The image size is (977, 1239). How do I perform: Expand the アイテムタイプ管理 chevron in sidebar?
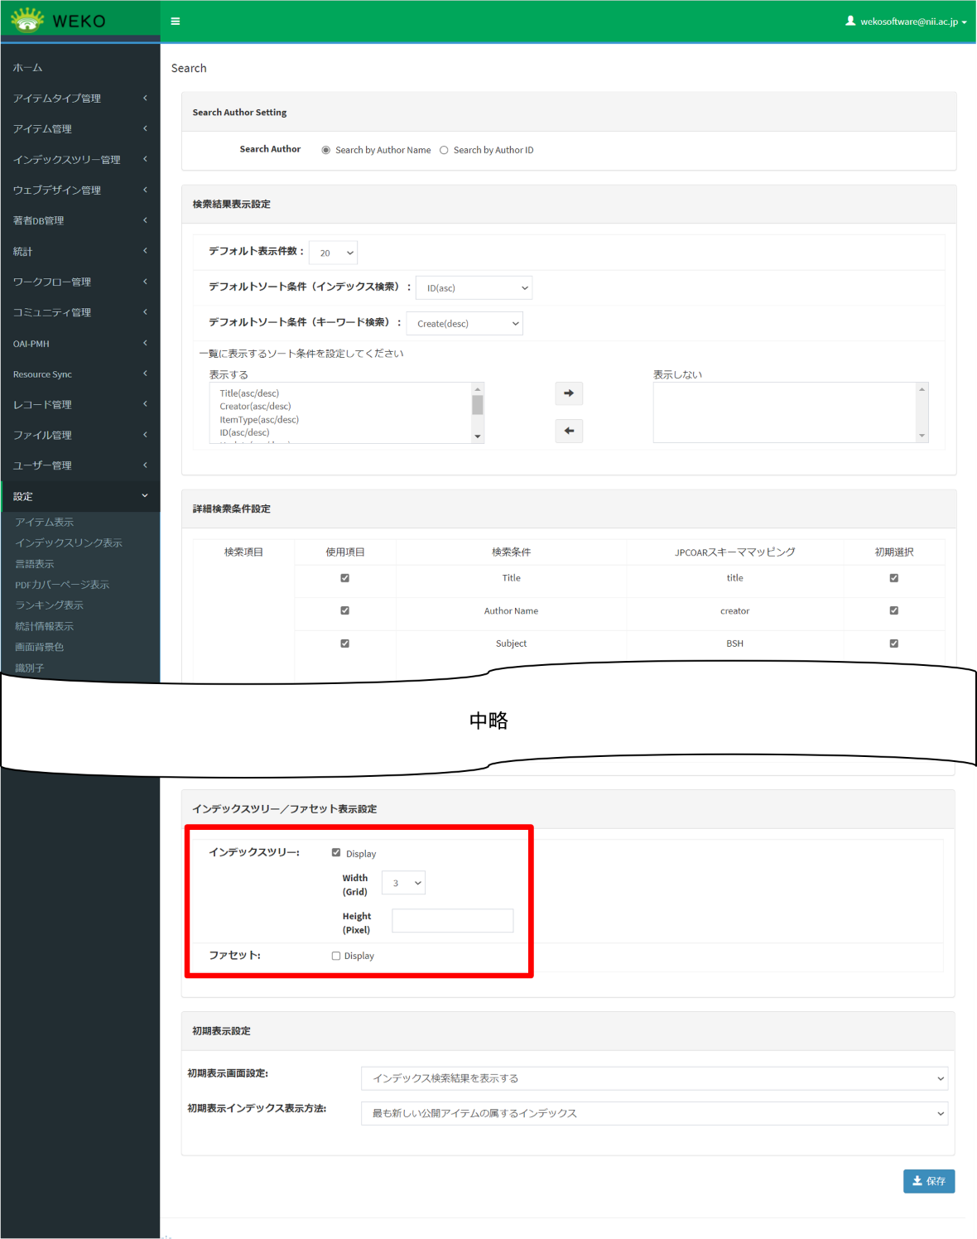click(x=145, y=98)
